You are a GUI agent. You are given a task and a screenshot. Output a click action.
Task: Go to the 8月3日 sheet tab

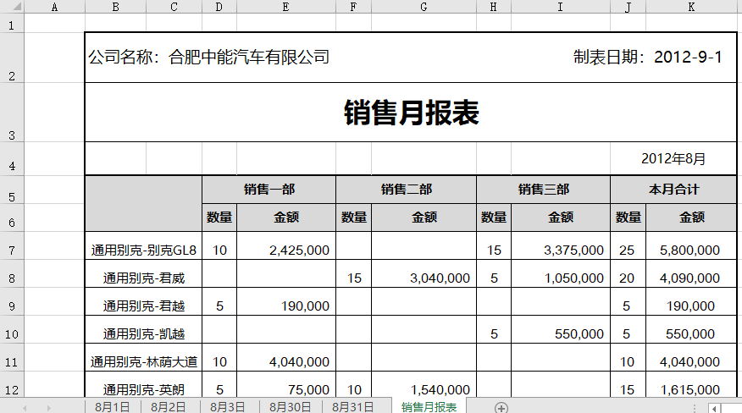coord(227,407)
